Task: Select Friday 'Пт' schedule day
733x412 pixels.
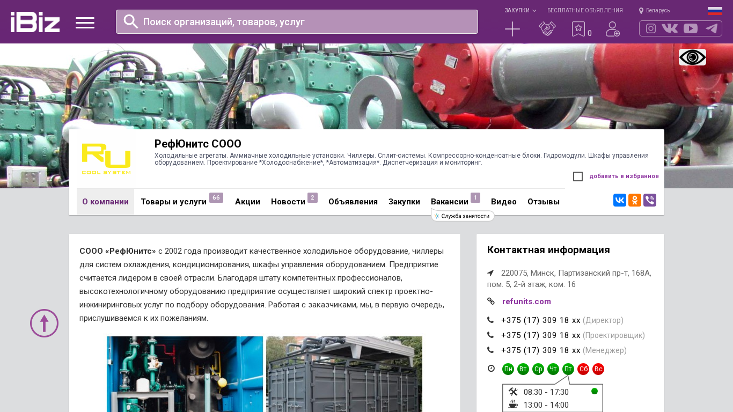Action: [x=568, y=369]
